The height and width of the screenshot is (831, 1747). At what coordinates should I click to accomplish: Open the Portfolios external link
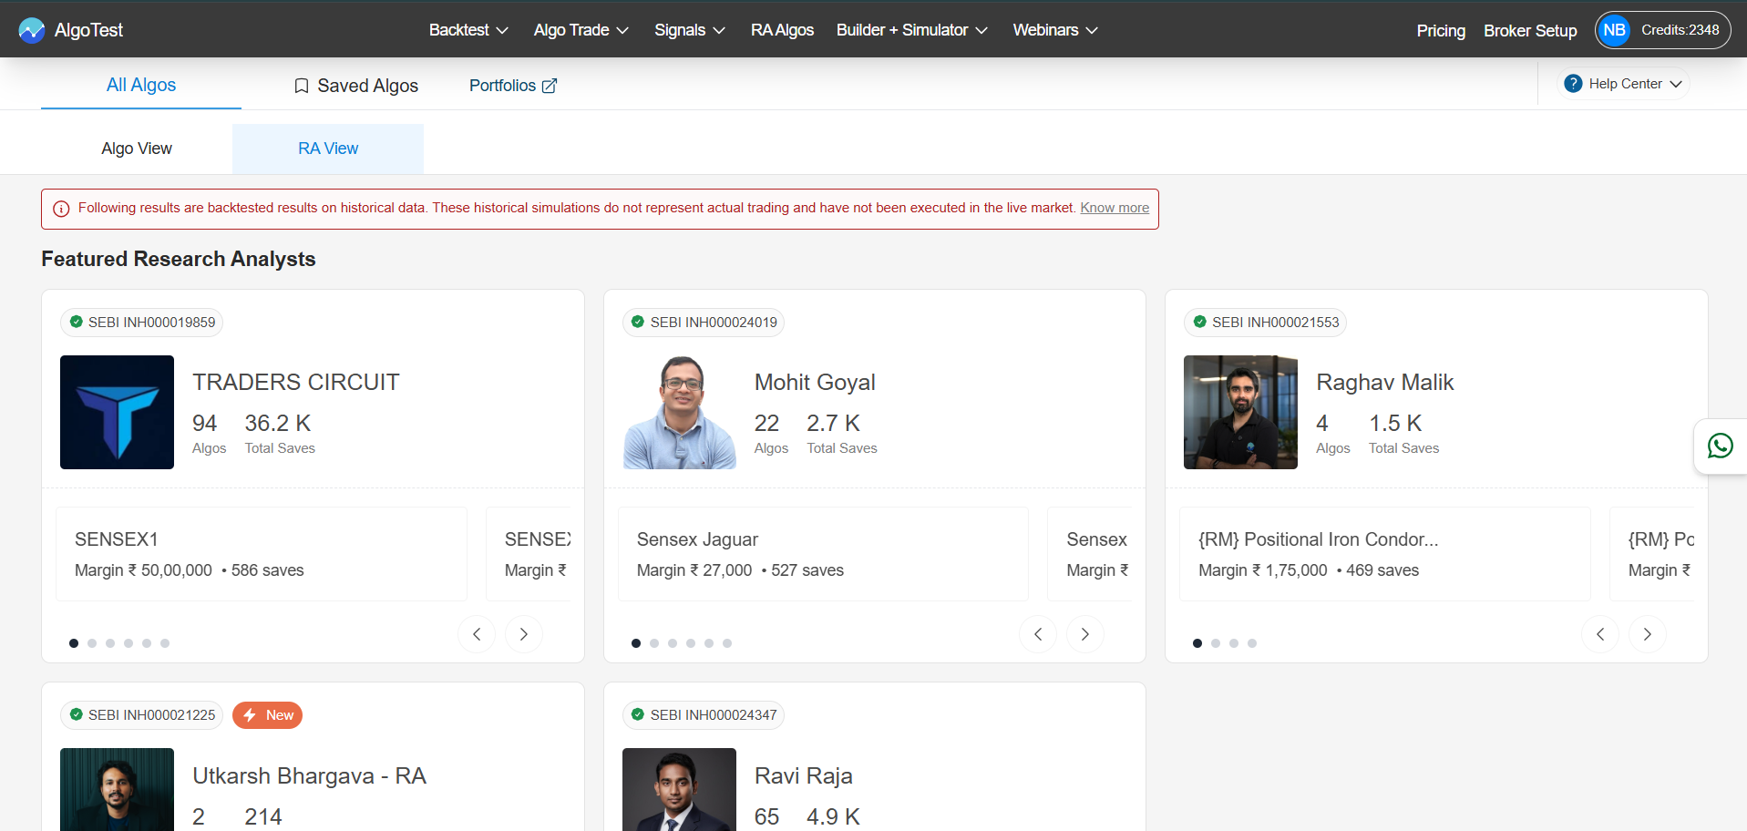click(x=512, y=86)
